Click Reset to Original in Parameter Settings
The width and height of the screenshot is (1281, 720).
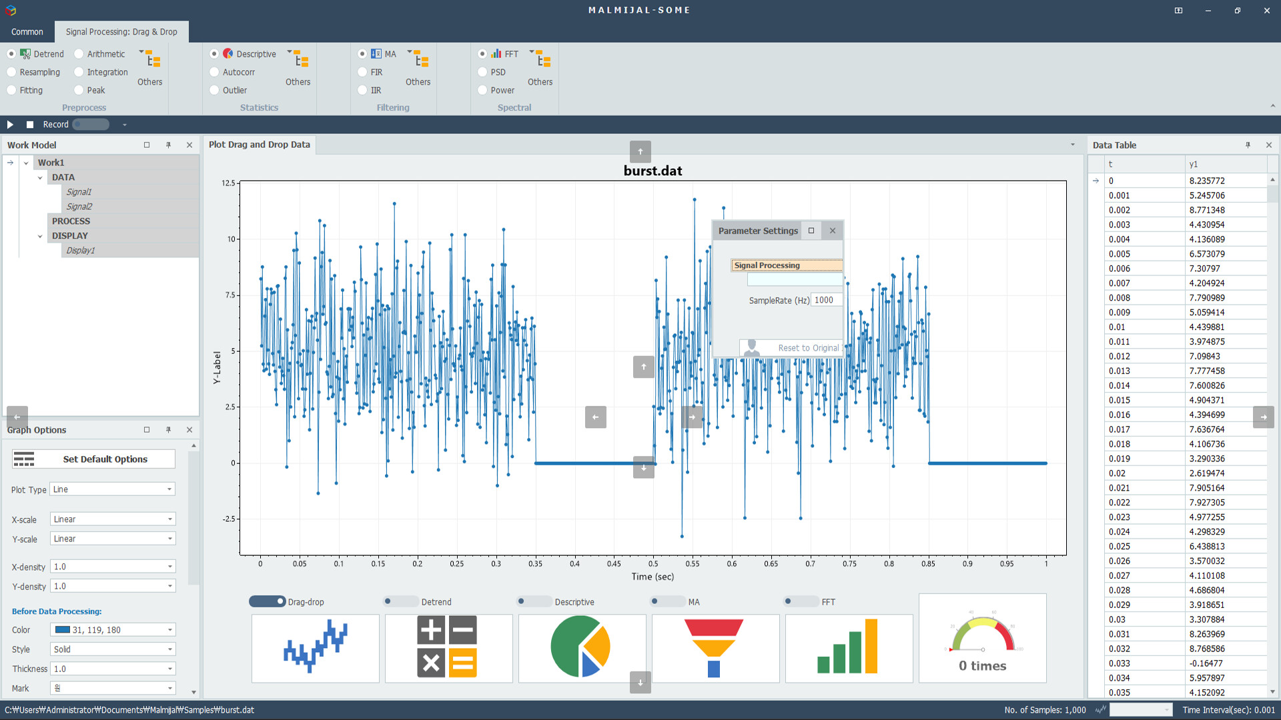(808, 347)
